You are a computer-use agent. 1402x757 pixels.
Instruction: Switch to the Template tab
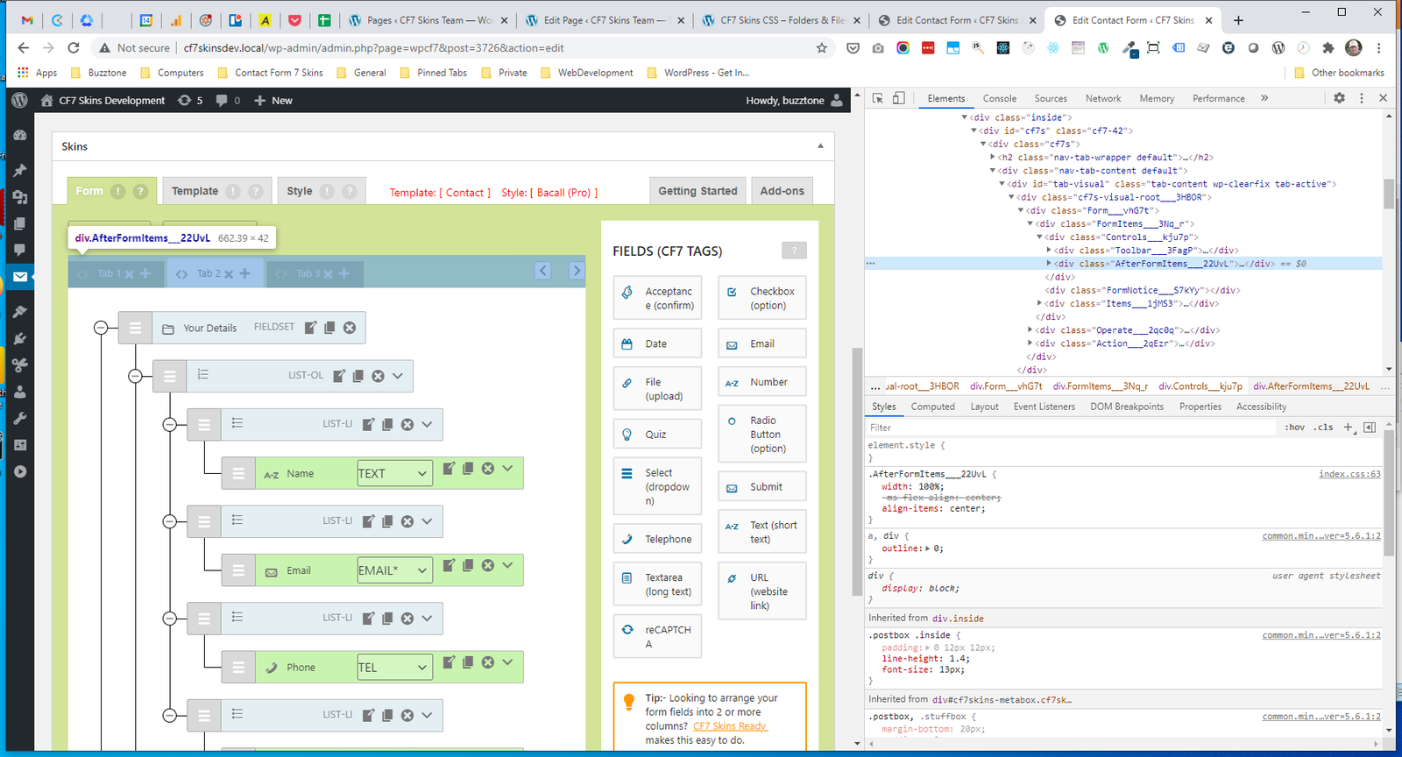[195, 191]
